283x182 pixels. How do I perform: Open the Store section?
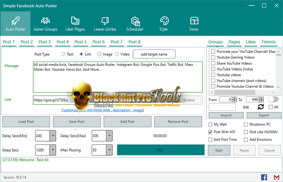194,23
